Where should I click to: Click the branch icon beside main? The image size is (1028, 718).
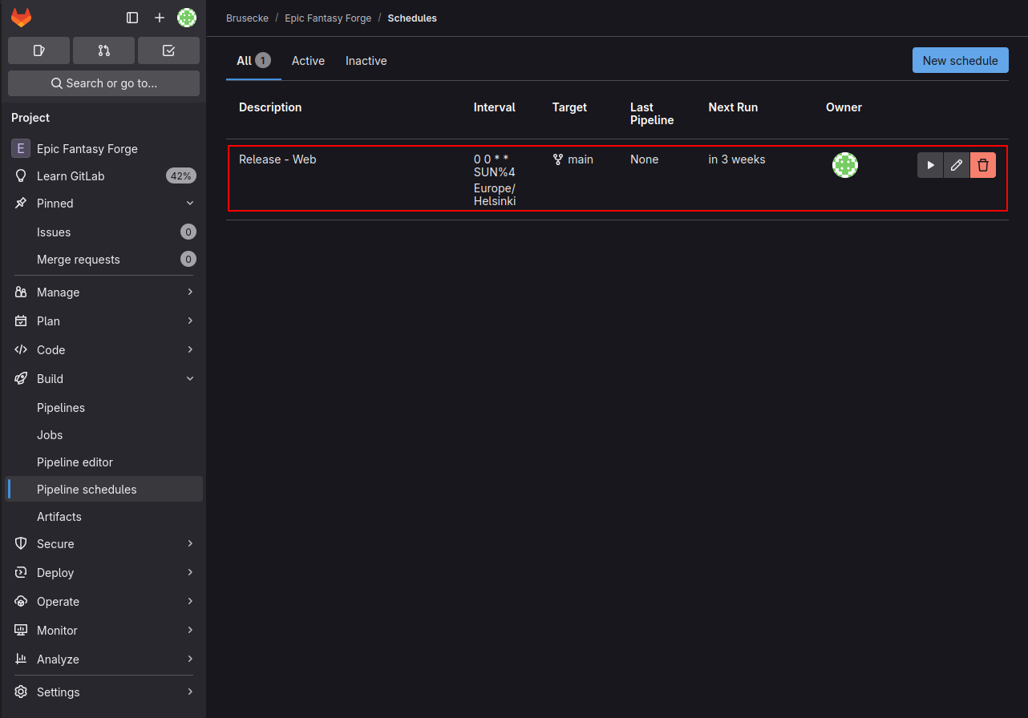(558, 159)
